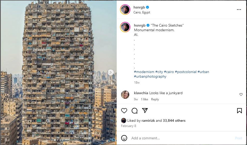The width and height of the screenshot is (247, 145).
Task: Focus the Add a comment field
Action: pyautogui.click(x=181, y=138)
